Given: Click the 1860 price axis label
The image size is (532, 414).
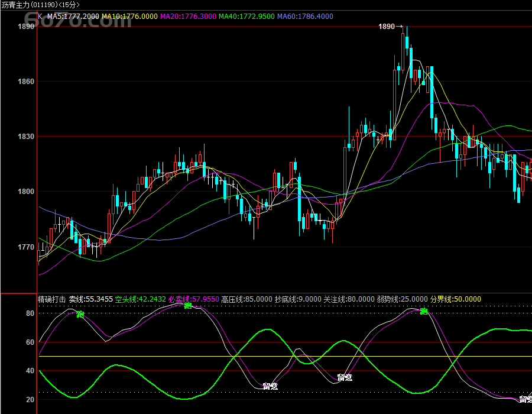Looking at the screenshot, I should click(x=25, y=82).
